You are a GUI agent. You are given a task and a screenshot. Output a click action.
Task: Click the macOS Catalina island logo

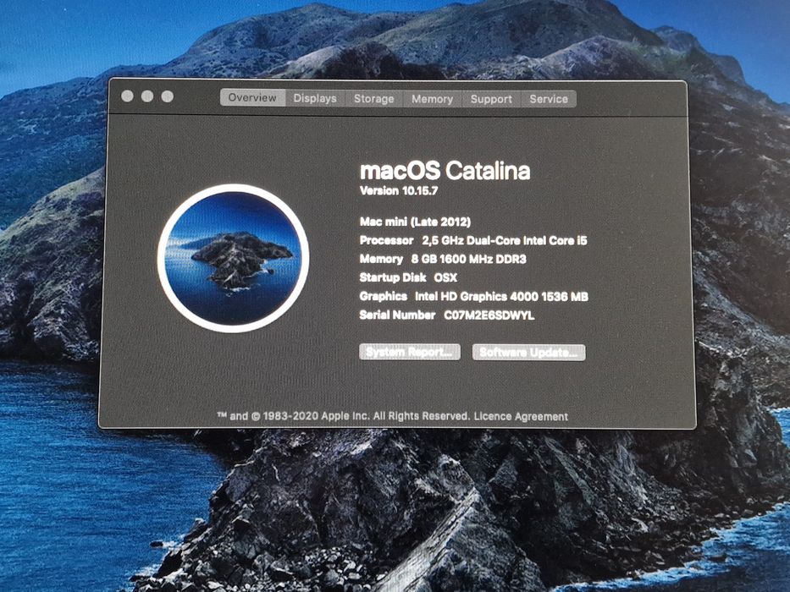pyautogui.click(x=233, y=259)
